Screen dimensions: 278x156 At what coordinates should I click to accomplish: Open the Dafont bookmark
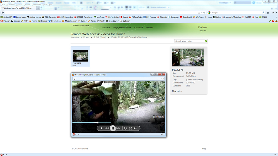(x=124, y=17)
